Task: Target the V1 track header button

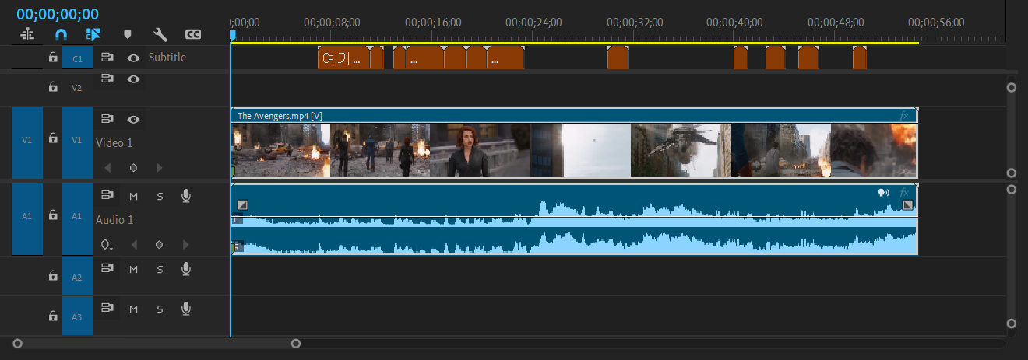Action: pyautogui.click(x=77, y=143)
